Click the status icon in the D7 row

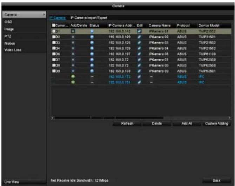[x=92, y=60]
